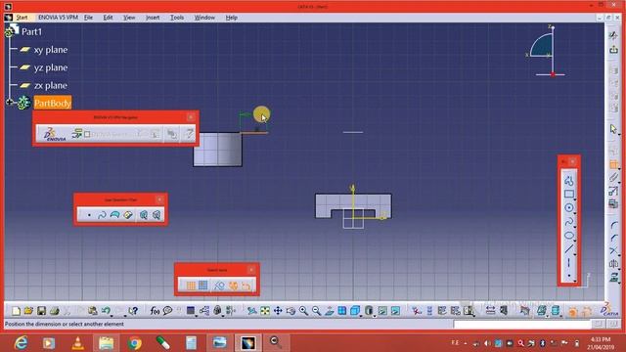This screenshot has height=352, width=626.
Task: Click the Shading view mode icon
Action: (369, 311)
